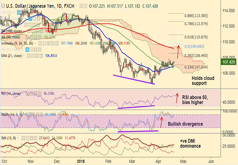The image size is (238, 165).
Task: Click the plus icon for MA (5, close)
Action: [34, 25]
